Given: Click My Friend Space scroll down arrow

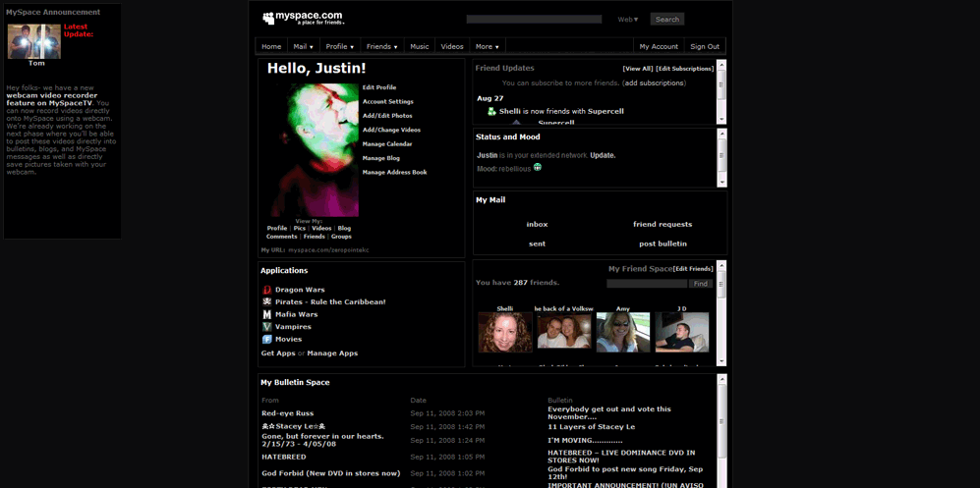Looking at the screenshot, I should [721, 361].
